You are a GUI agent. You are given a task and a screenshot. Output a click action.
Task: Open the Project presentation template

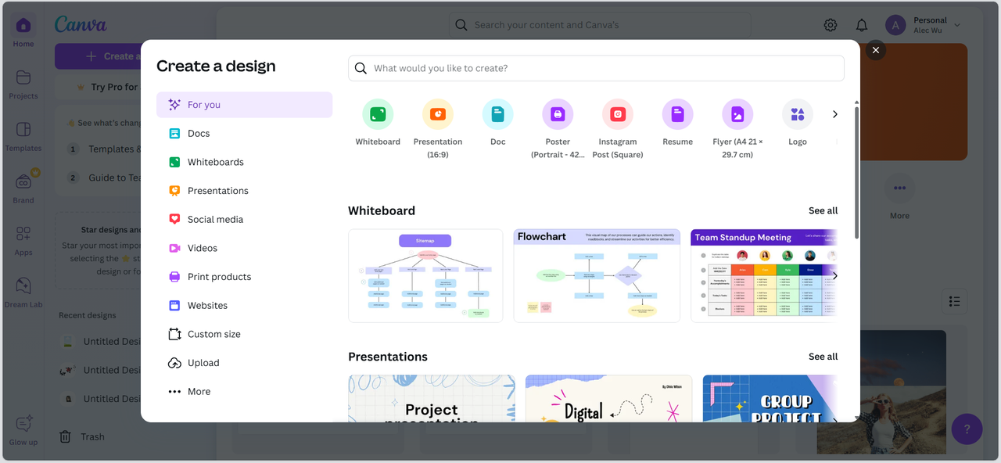click(432, 398)
